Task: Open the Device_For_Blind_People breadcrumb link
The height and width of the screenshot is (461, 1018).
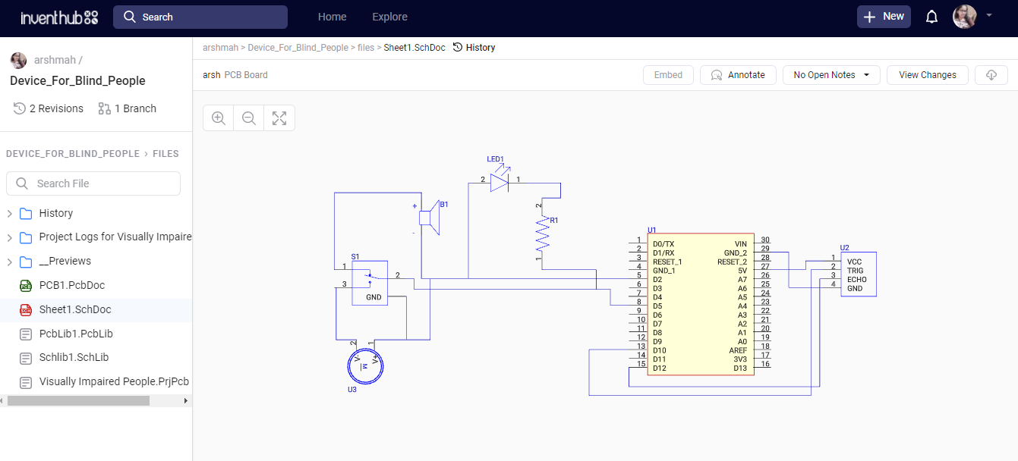Action: tap(298, 47)
